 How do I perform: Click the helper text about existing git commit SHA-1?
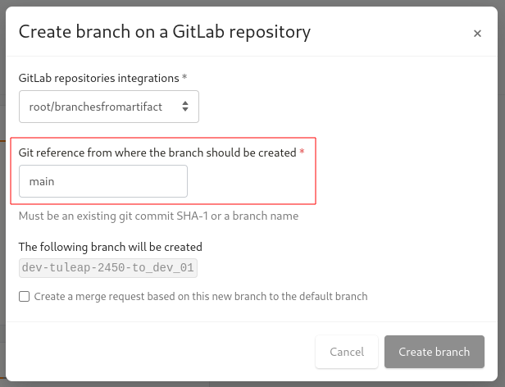tap(158, 216)
